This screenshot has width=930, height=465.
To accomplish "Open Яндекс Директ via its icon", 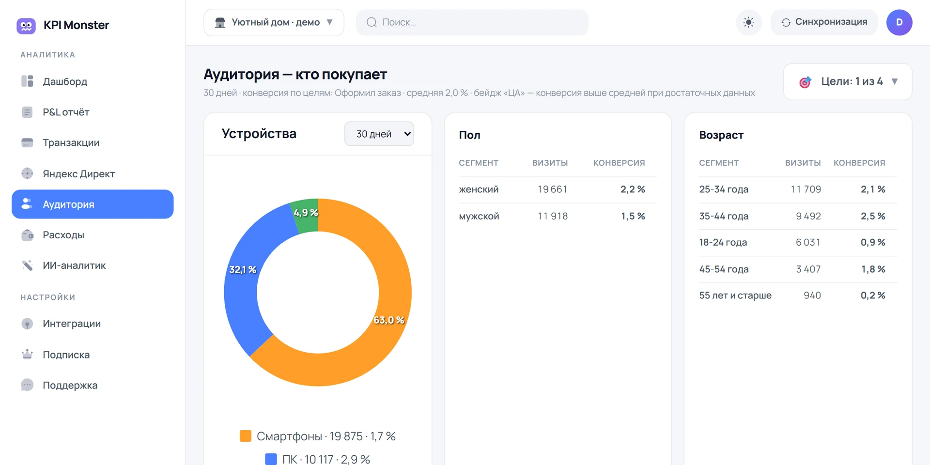I will click(x=27, y=173).
